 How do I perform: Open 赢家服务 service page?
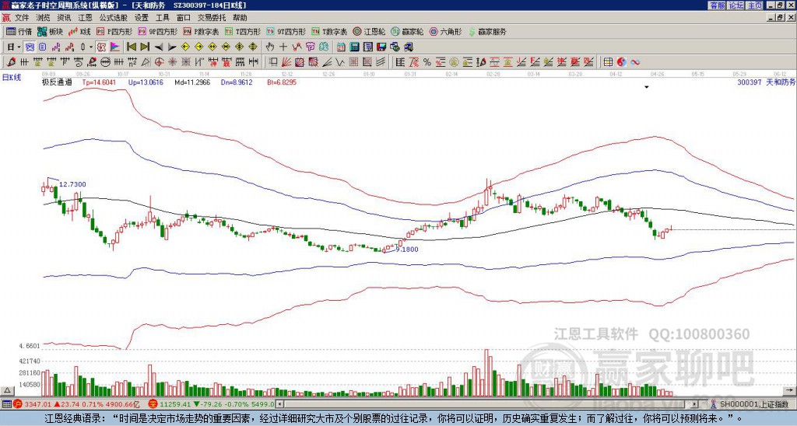487,31
